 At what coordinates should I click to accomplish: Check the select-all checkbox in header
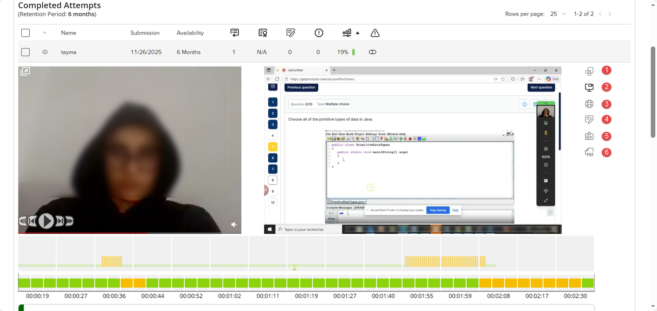point(25,33)
